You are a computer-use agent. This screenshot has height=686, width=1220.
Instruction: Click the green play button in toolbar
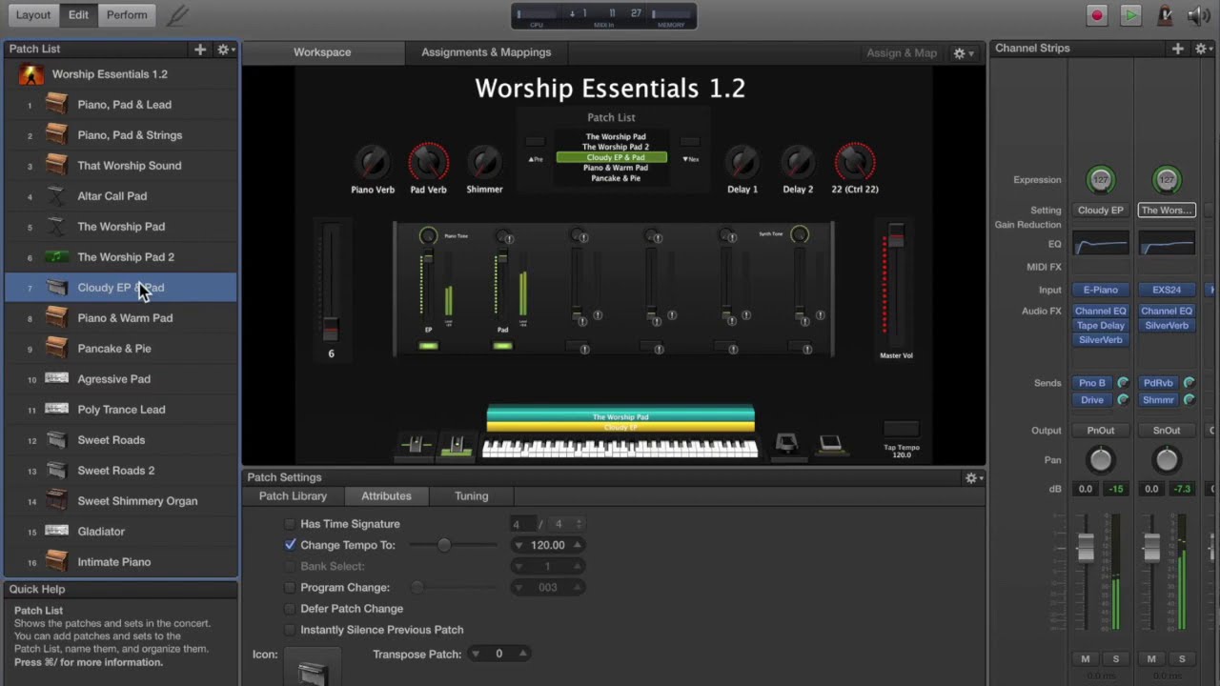point(1130,15)
